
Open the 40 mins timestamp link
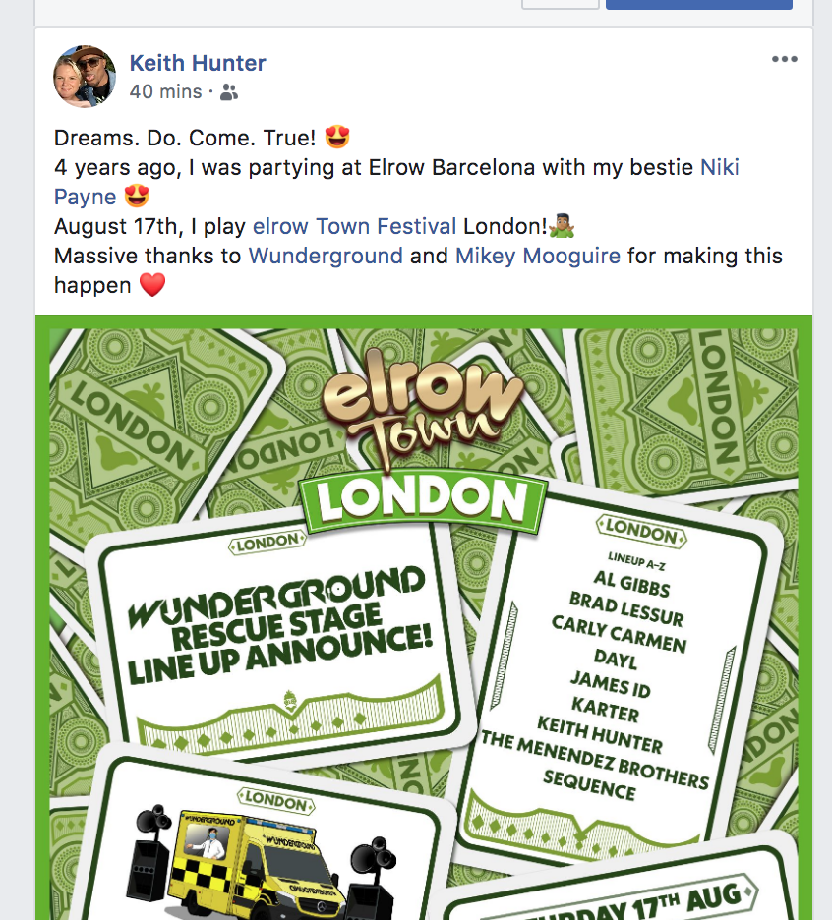(x=165, y=92)
